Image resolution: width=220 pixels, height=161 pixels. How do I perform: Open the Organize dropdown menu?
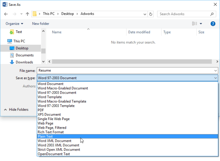[14, 23]
